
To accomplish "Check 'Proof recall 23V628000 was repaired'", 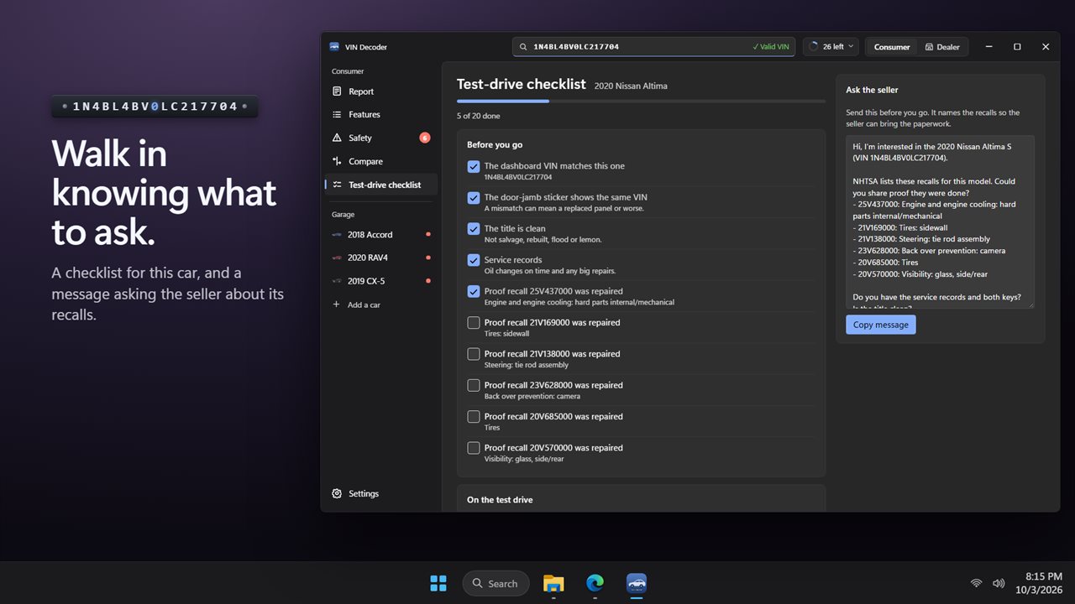I will click(474, 385).
